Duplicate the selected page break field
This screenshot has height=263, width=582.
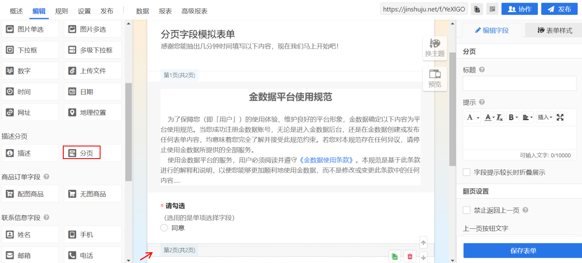tap(394, 257)
